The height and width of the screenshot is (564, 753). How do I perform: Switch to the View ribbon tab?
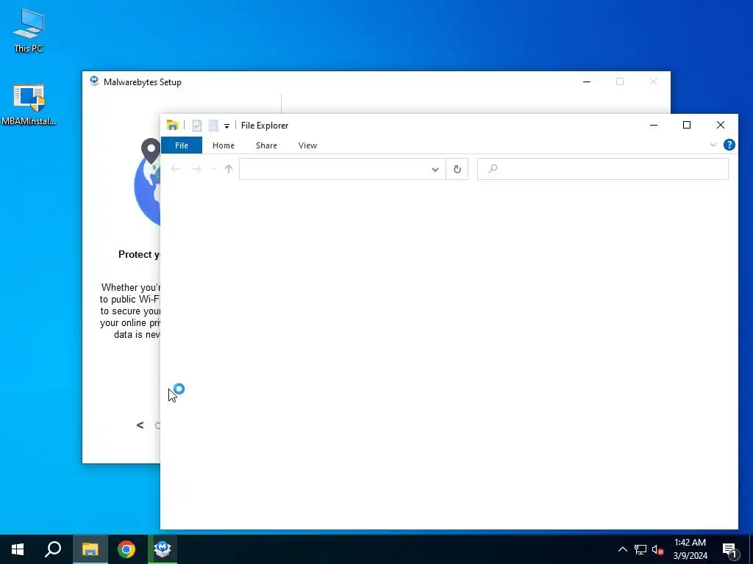(x=307, y=145)
